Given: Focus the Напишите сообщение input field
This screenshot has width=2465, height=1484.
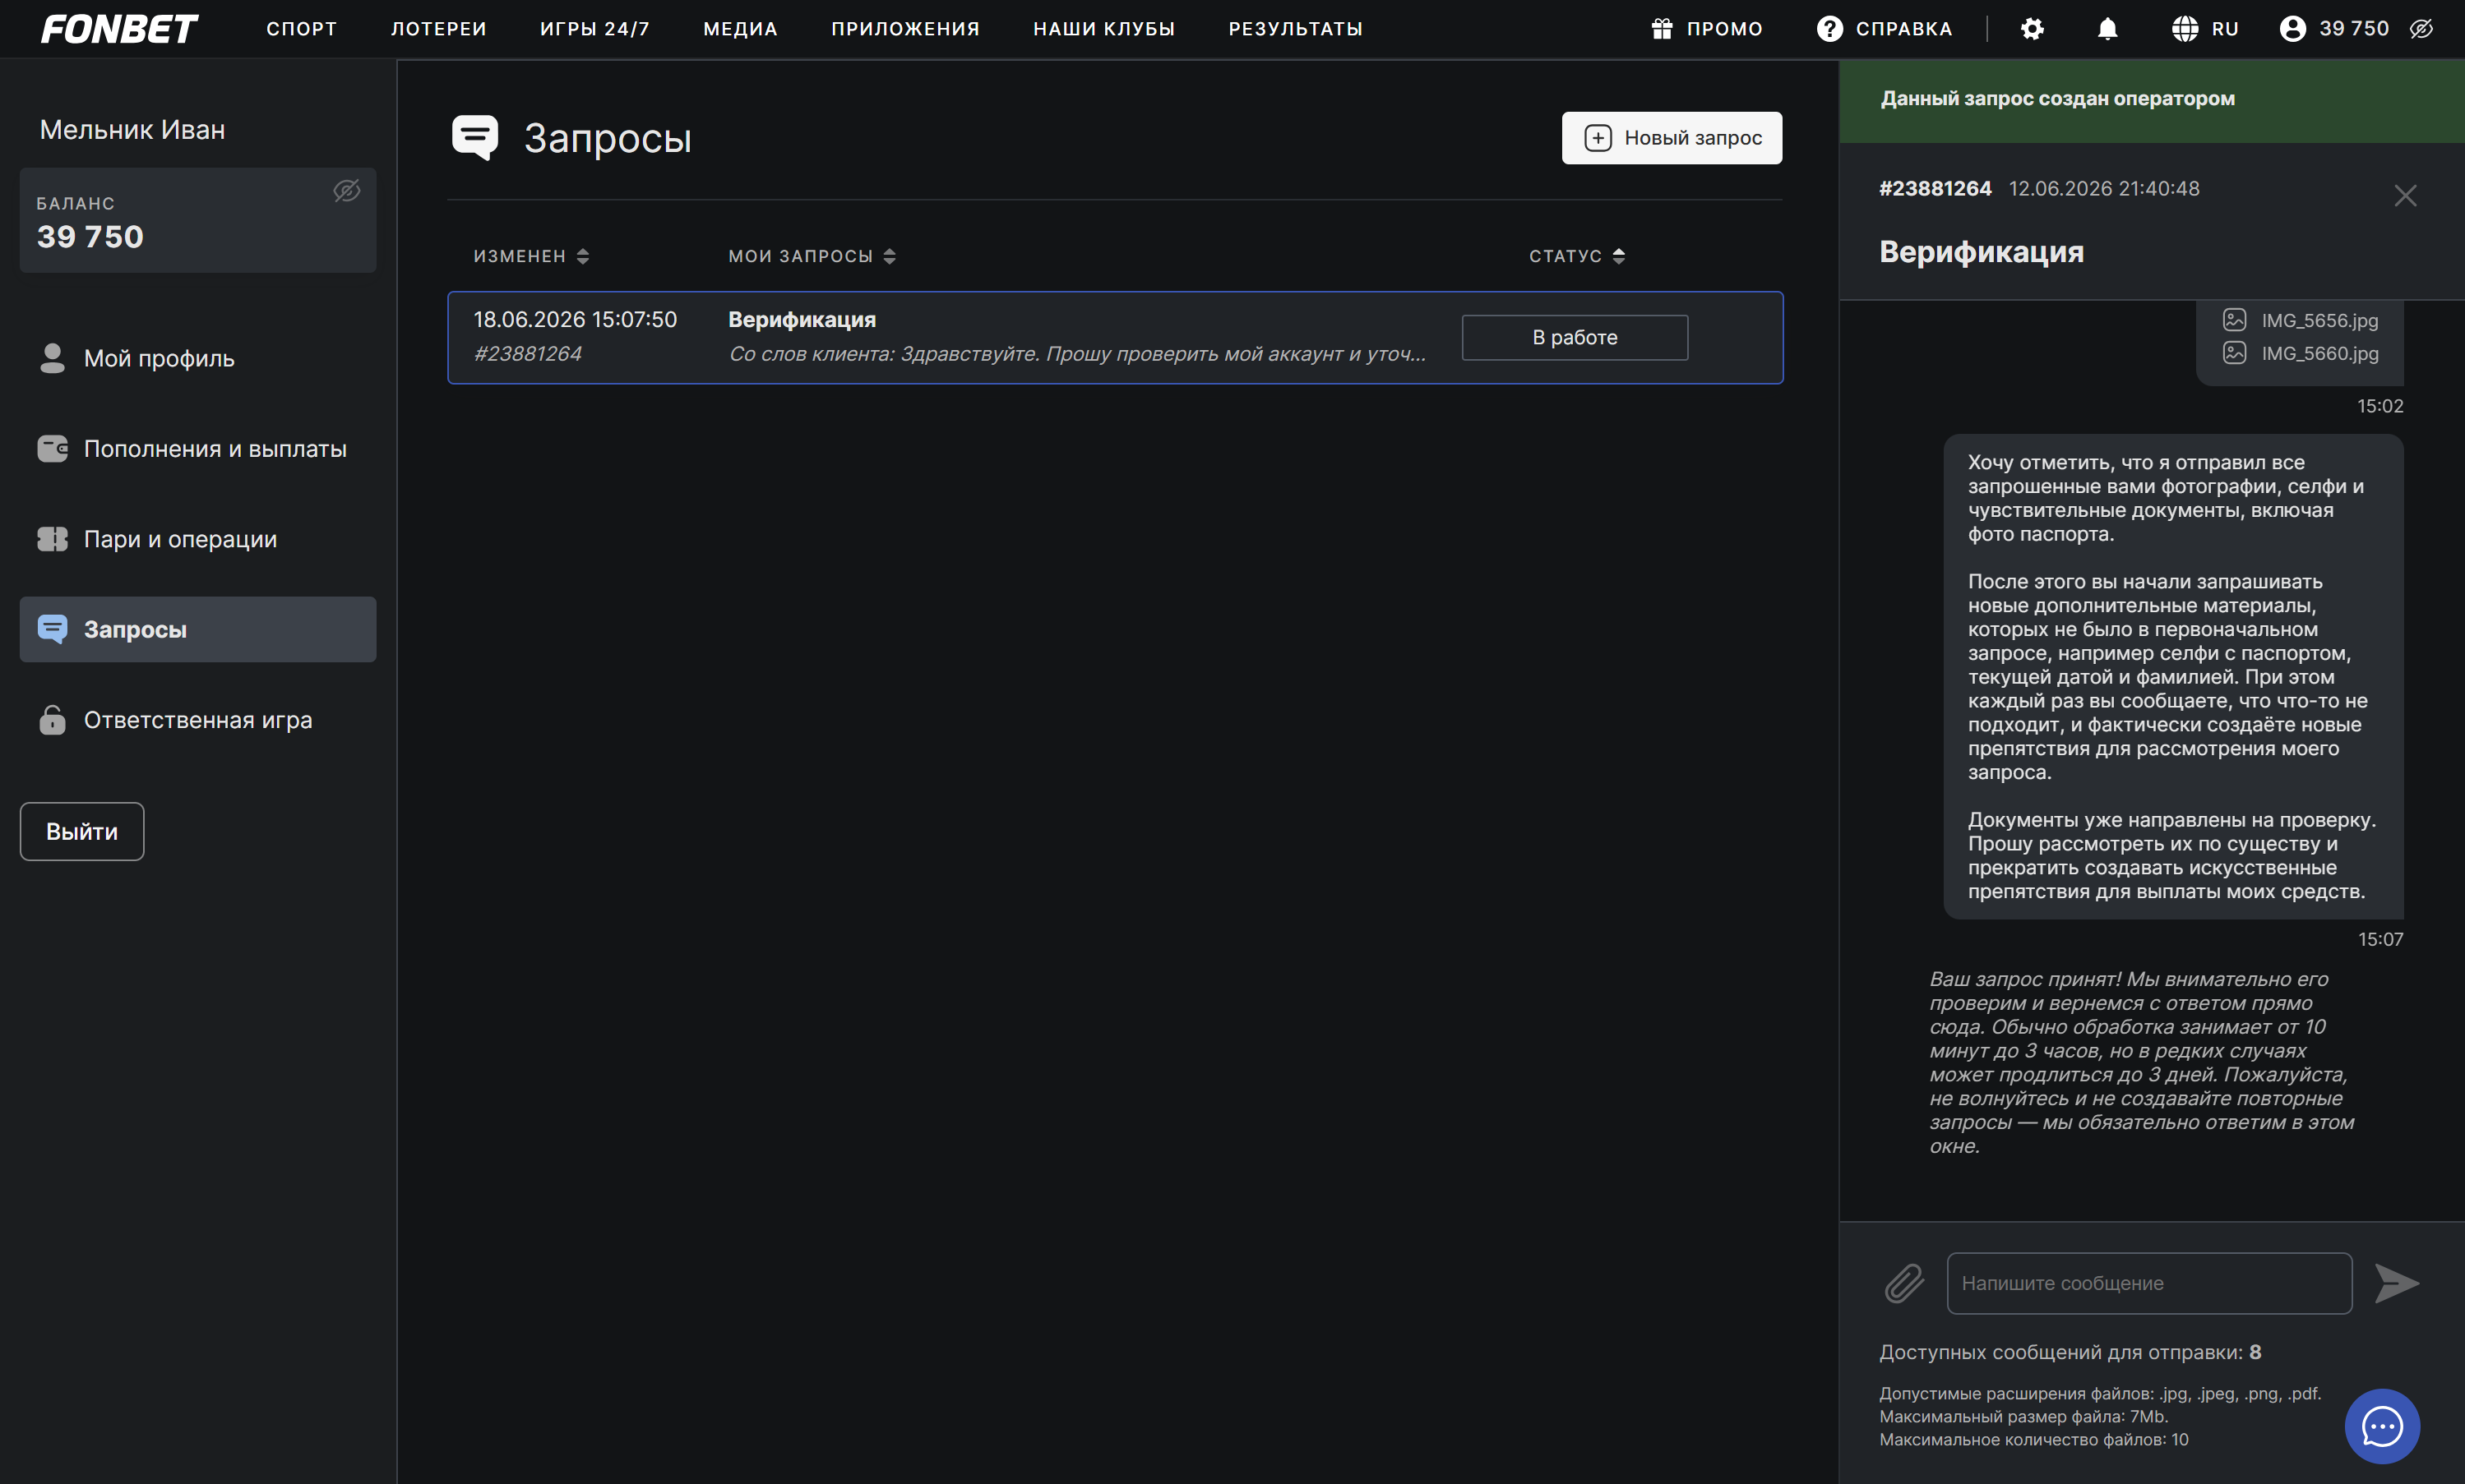Looking at the screenshot, I should tap(2149, 1283).
